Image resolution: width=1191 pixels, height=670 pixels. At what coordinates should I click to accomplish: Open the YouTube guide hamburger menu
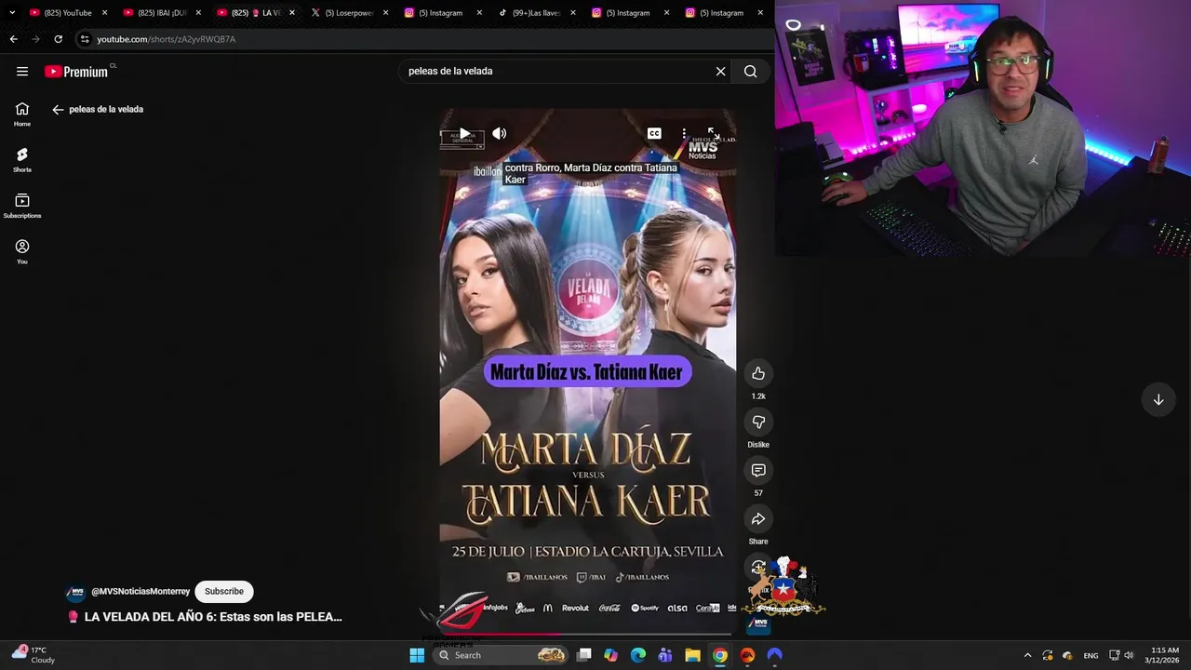pos(22,72)
